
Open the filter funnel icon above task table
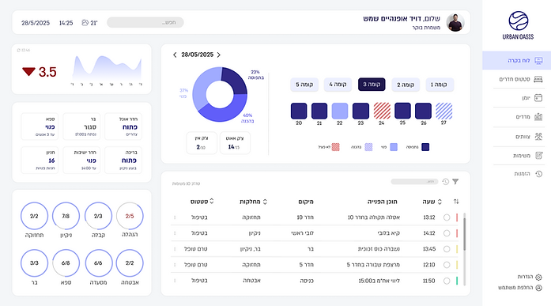[x=455, y=182]
